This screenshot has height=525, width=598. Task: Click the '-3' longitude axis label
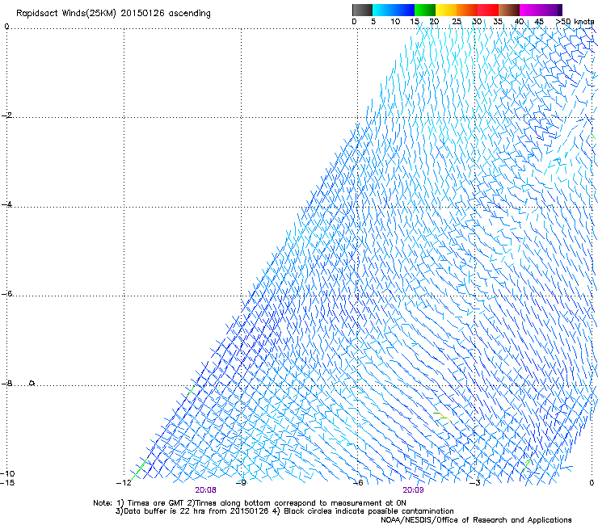tap(475, 483)
